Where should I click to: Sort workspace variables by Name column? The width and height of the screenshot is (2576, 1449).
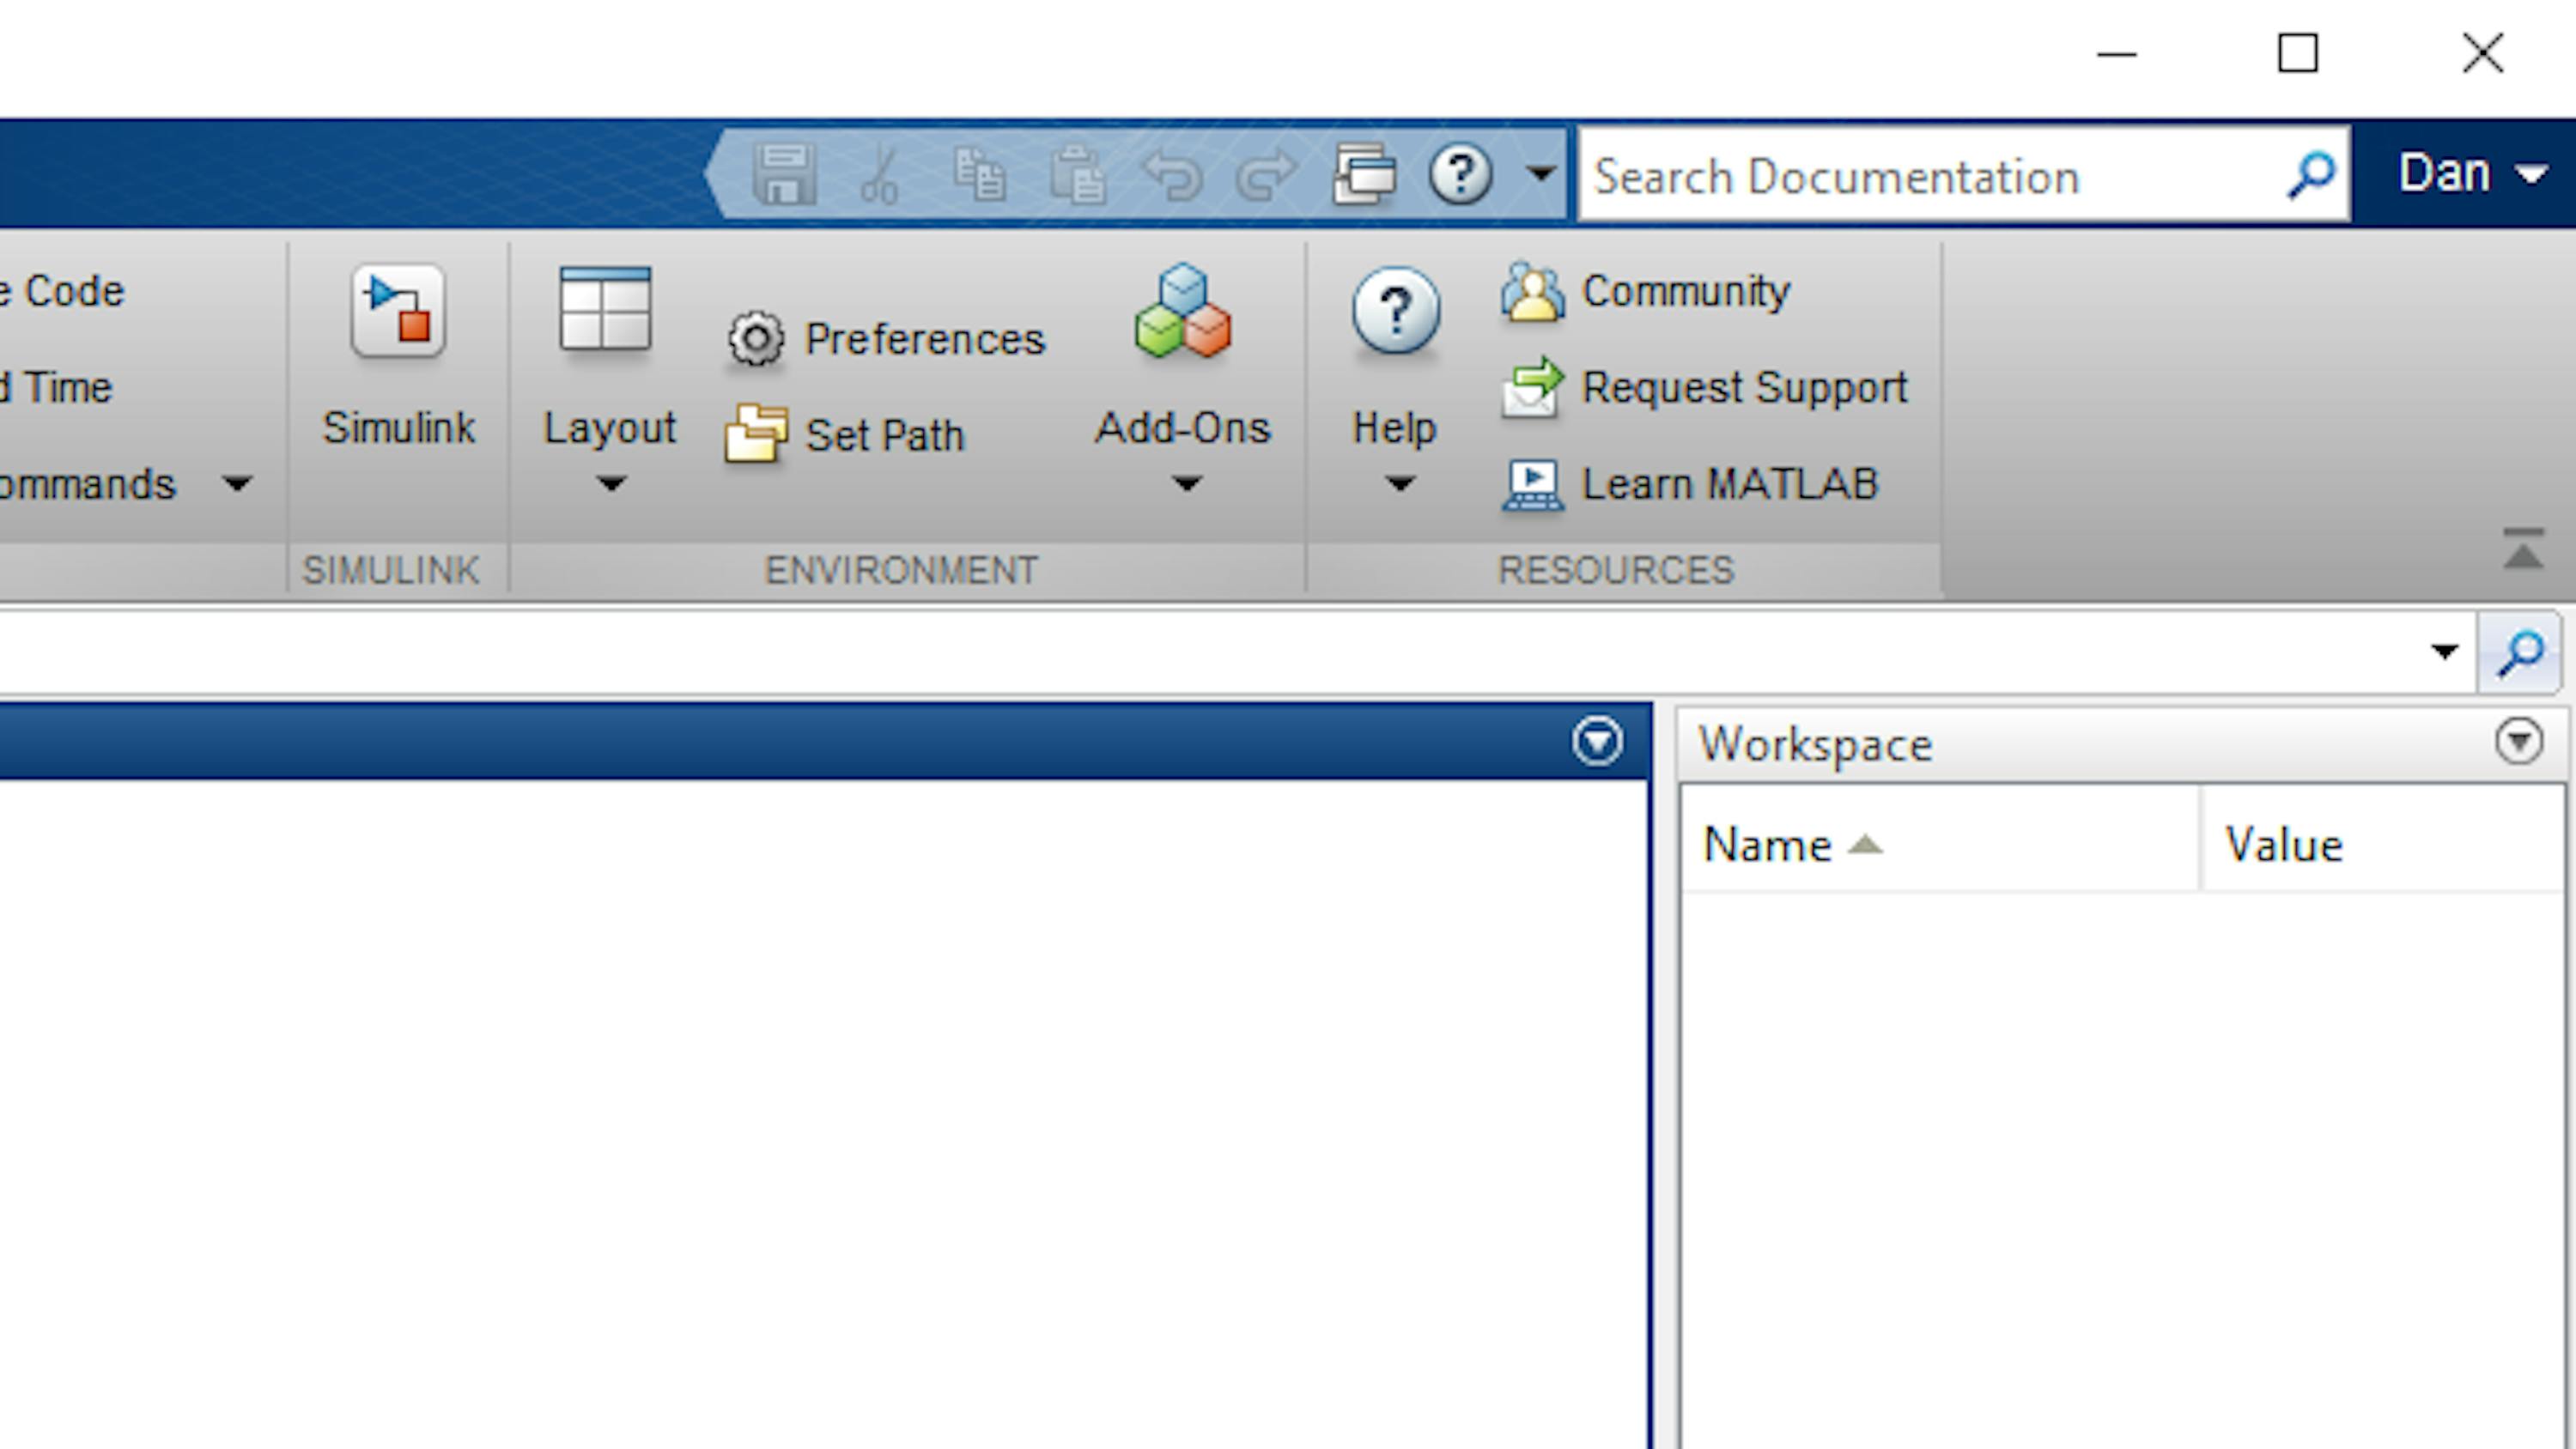(x=1768, y=846)
